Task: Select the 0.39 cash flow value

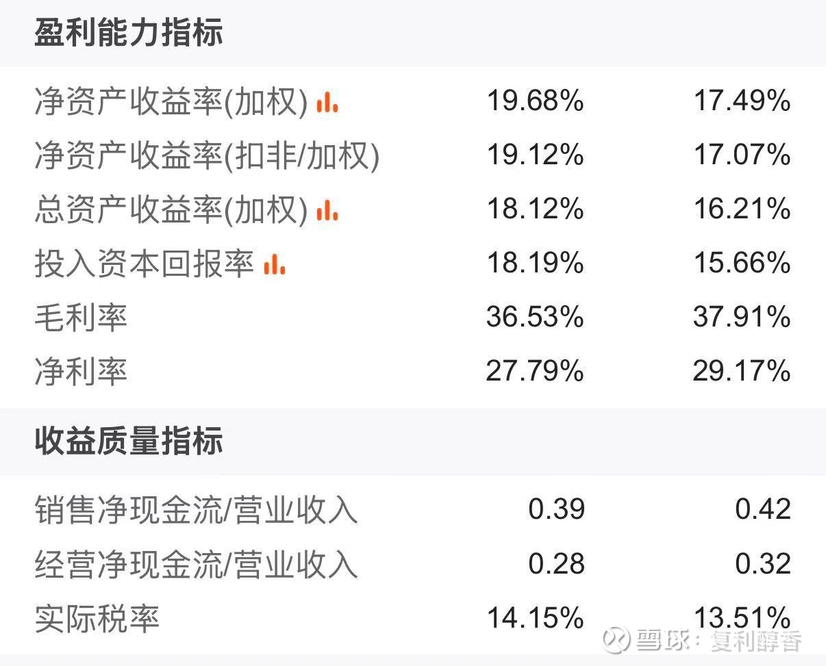Action: (x=556, y=509)
